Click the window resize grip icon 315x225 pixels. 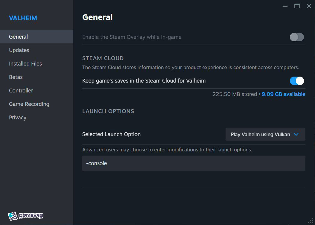[311, 221]
